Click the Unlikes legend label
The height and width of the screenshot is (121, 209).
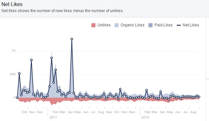coord(104,25)
